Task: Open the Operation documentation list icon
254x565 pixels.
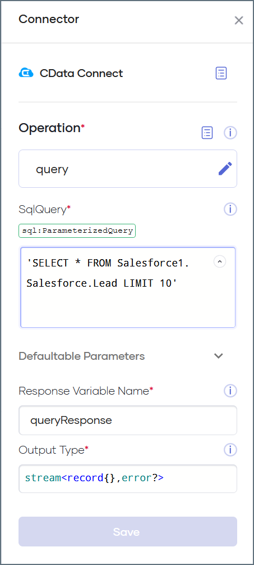Action: [207, 133]
